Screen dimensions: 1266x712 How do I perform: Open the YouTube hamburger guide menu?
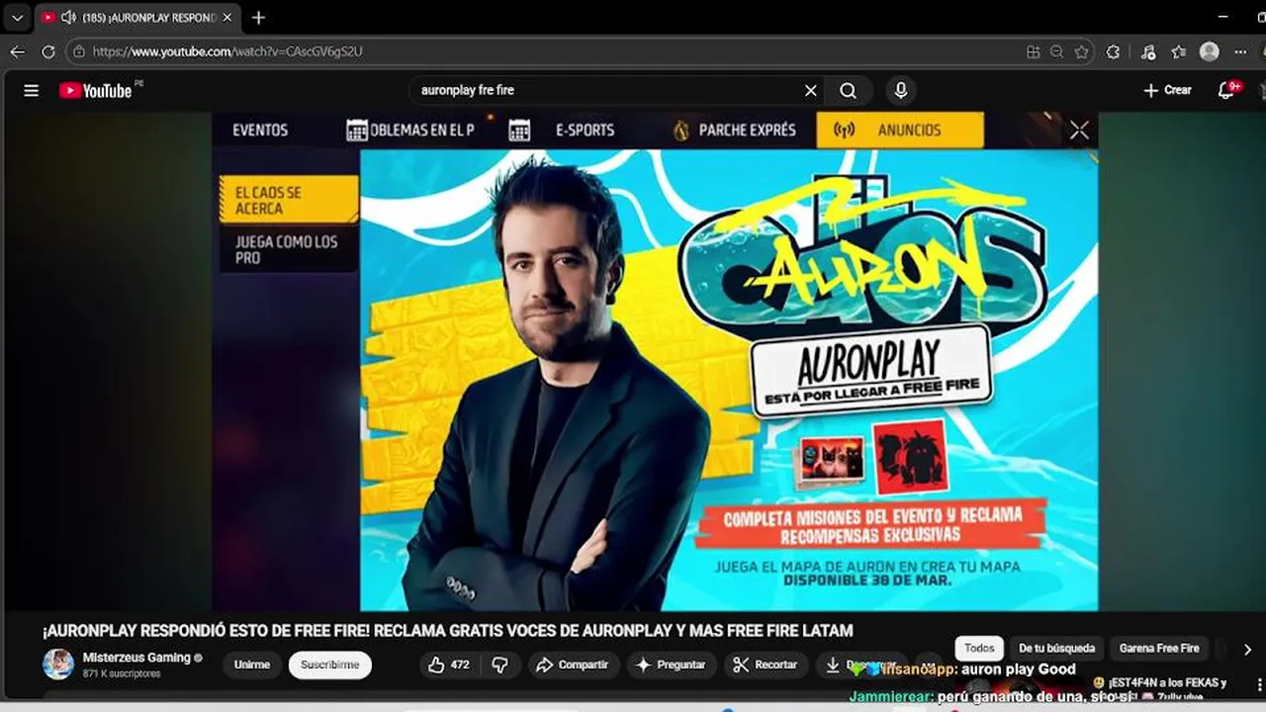pyautogui.click(x=31, y=90)
